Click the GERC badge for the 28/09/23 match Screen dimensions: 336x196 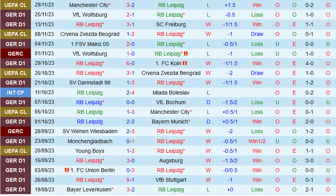click(15, 131)
